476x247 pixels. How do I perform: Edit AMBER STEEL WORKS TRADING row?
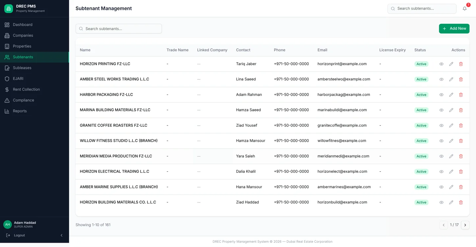[x=451, y=79]
